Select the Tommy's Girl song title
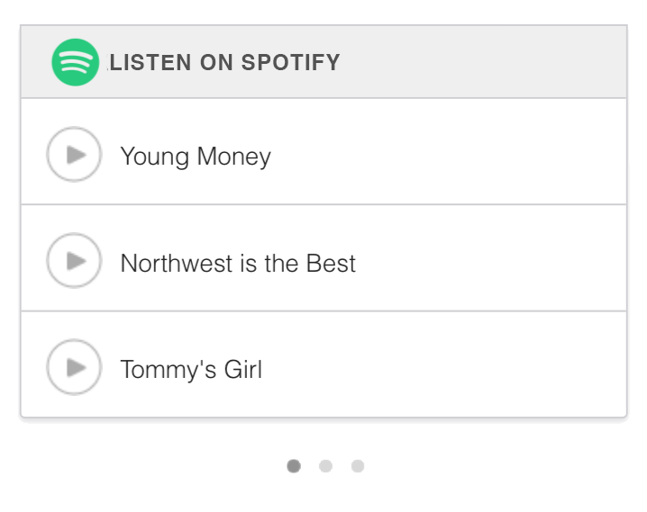The image size is (647, 512). (x=191, y=370)
